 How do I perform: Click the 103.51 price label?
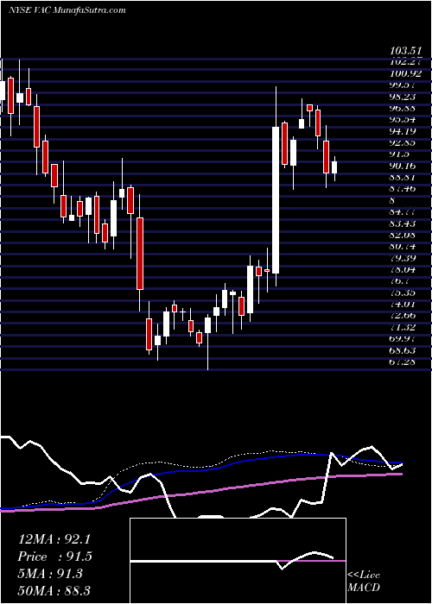[x=405, y=50]
